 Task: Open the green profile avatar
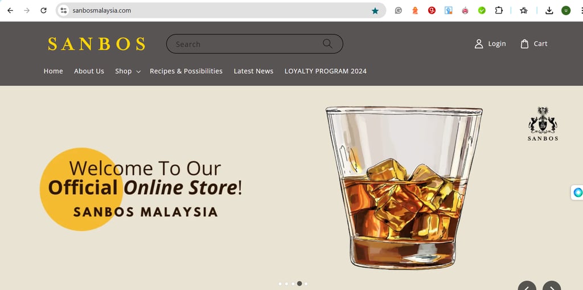pos(565,10)
